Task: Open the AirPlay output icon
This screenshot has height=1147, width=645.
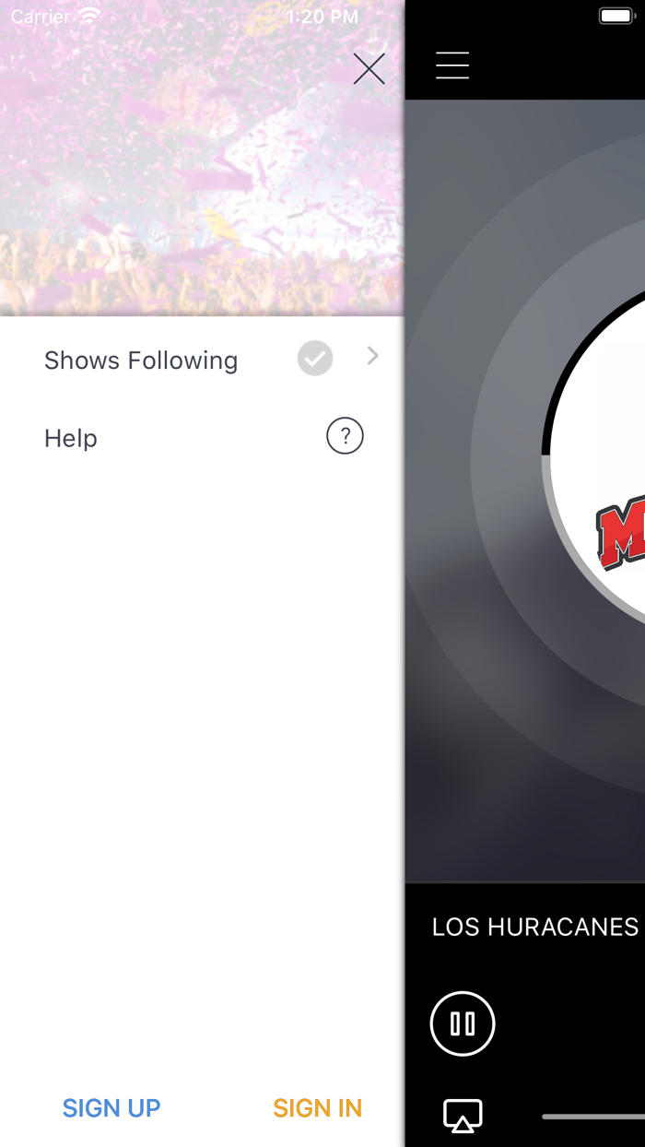Action: (463, 1116)
